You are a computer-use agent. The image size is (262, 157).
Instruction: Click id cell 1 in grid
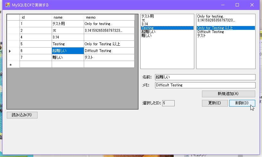pos(36,24)
